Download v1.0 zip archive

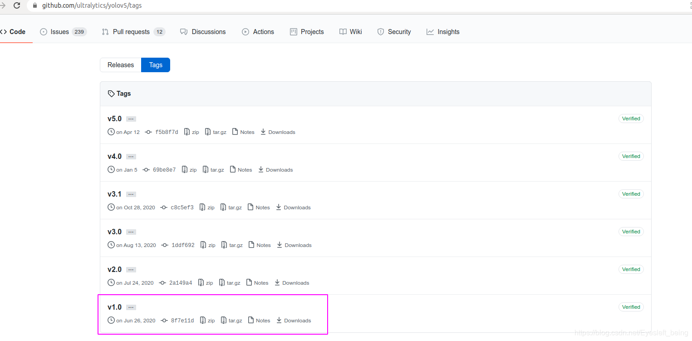click(x=207, y=321)
